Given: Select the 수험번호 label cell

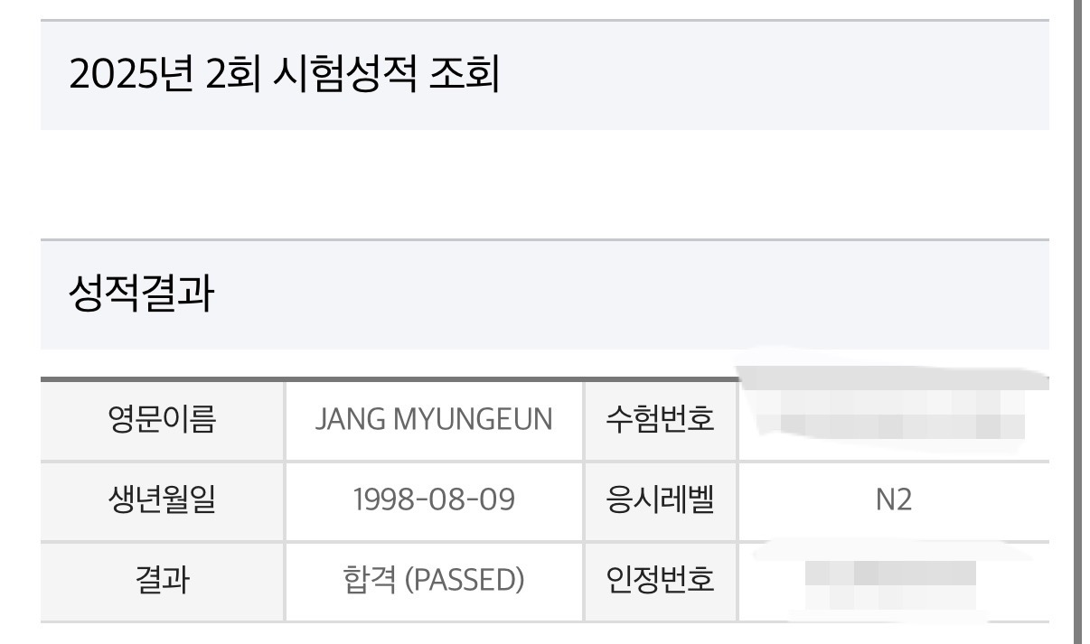Looking at the screenshot, I should 661,420.
